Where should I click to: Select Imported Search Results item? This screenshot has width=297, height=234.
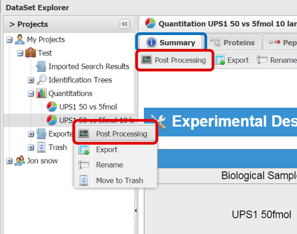89,66
